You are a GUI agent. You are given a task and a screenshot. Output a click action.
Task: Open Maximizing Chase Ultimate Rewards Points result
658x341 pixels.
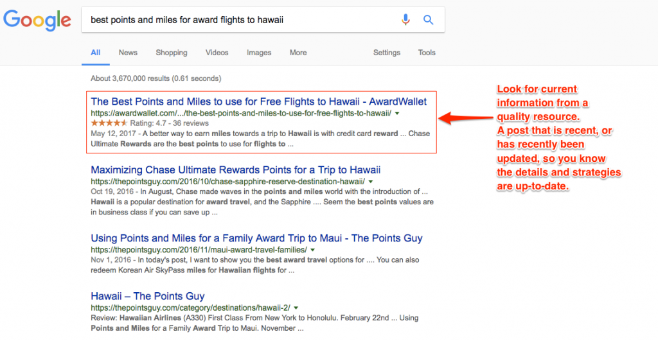236,170
